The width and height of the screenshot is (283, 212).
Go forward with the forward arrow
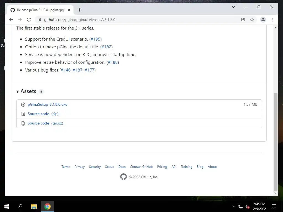tap(20, 20)
